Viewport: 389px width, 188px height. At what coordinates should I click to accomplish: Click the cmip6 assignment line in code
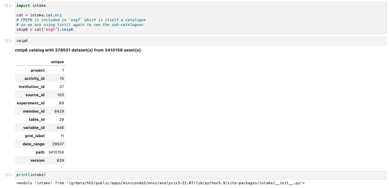tap(45, 29)
